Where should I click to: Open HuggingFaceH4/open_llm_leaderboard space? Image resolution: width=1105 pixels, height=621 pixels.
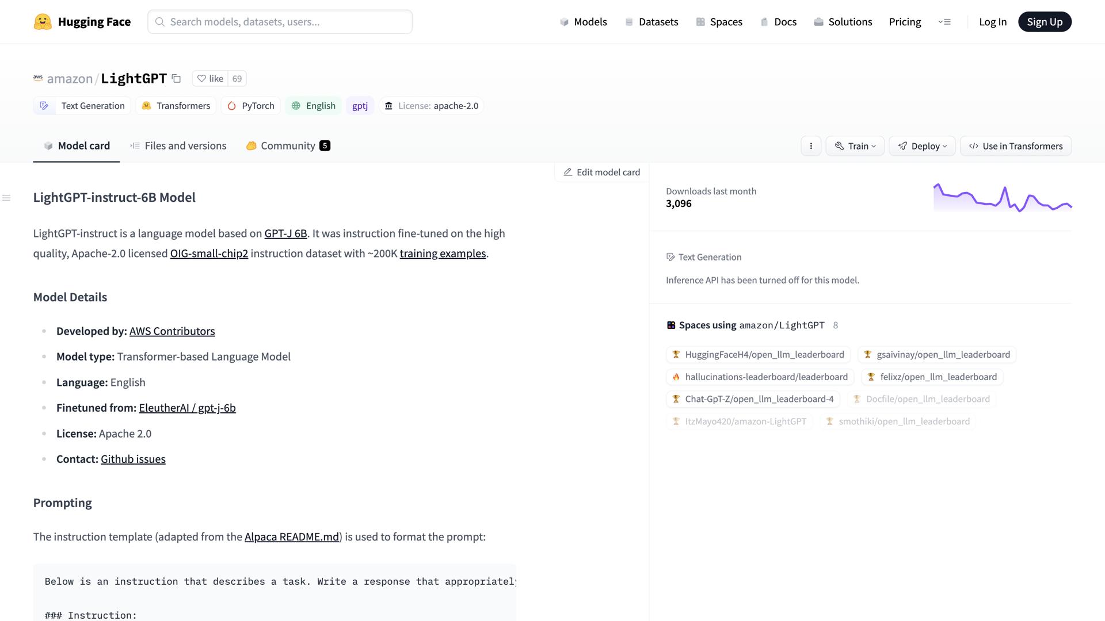(x=757, y=355)
